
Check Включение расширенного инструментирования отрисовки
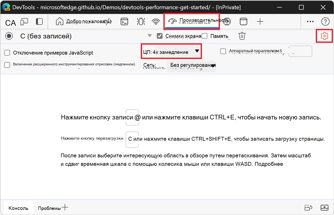pyautogui.click(x=7, y=65)
